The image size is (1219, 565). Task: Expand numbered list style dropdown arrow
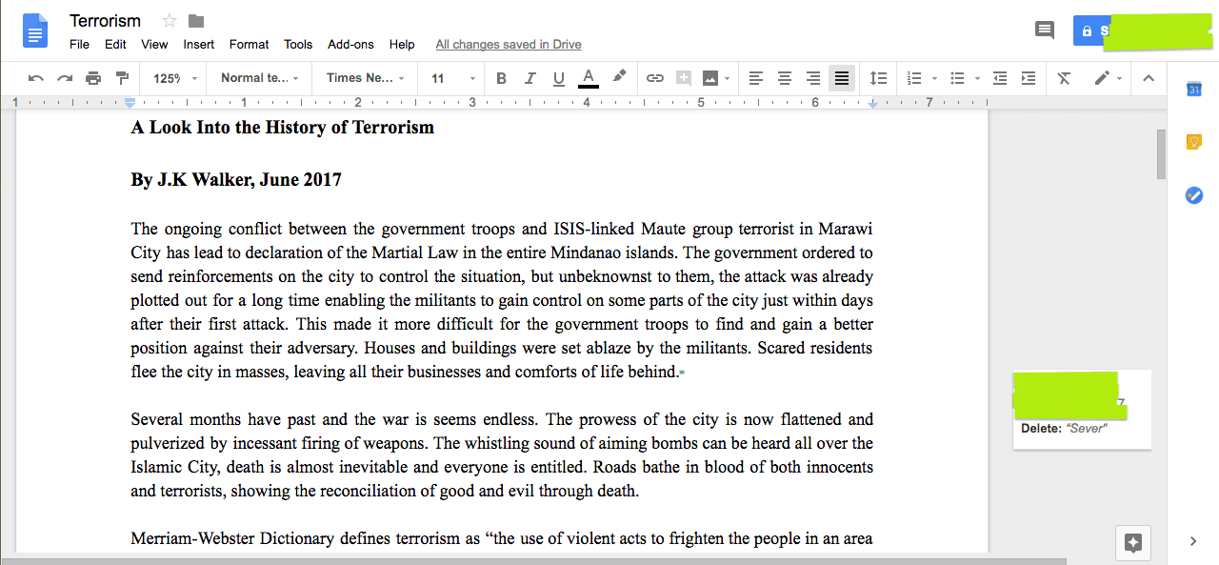point(934,78)
